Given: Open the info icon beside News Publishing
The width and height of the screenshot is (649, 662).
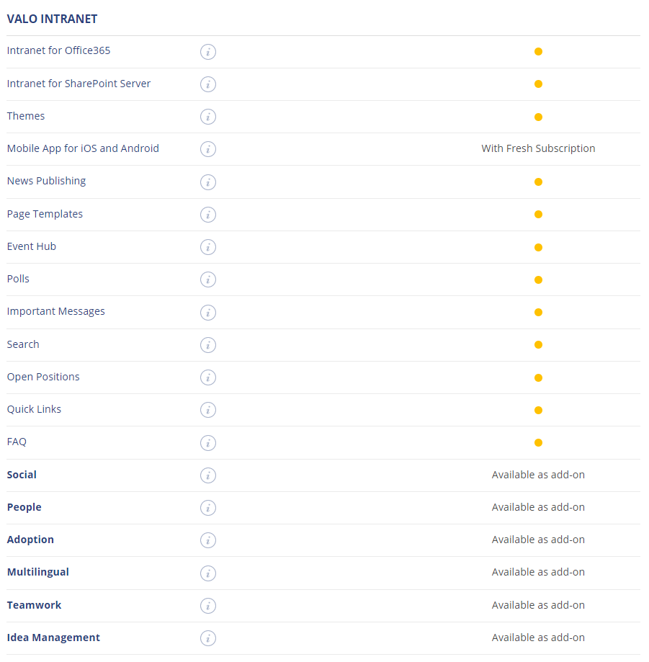Looking at the screenshot, I should point(208,182).
